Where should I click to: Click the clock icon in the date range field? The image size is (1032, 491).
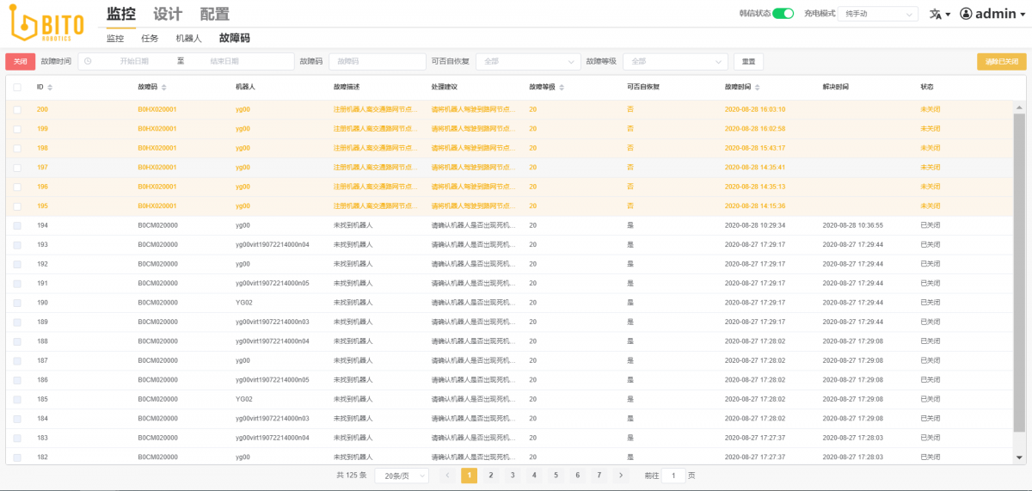[88, 61]
